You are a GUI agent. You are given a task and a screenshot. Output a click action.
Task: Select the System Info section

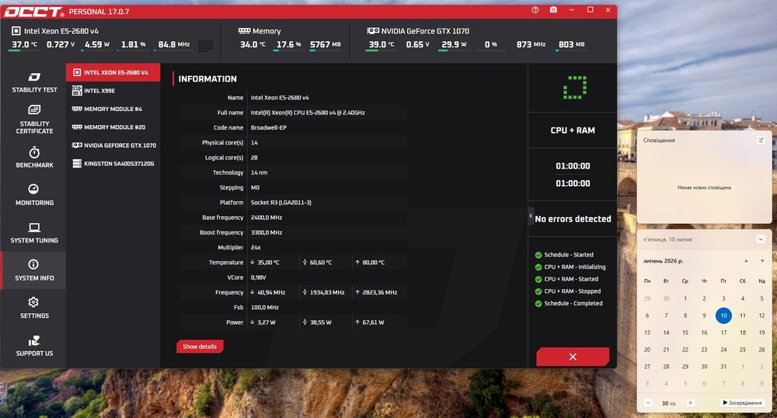point(33,270)
